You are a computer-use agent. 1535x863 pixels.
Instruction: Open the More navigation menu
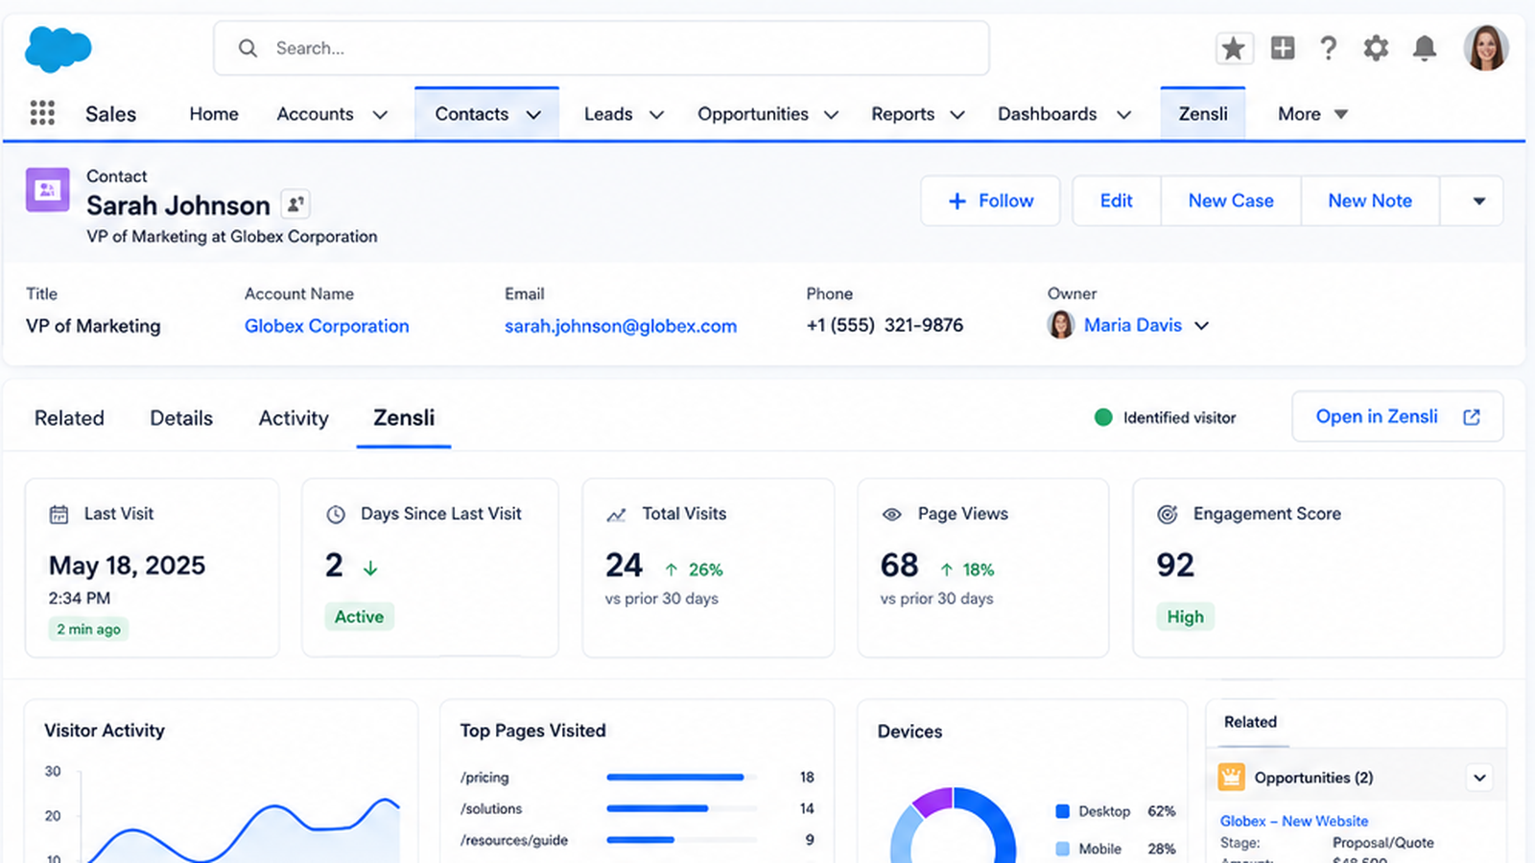point(1312,114)
